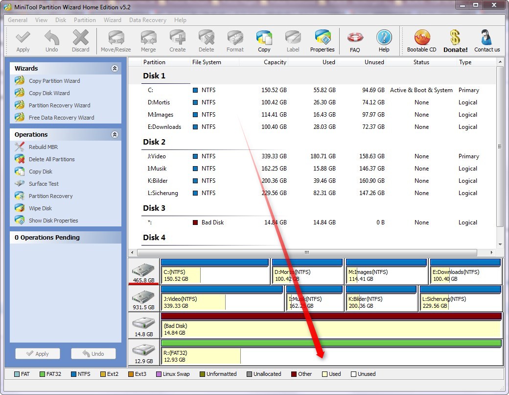This screenshot has width=509, height=395.
Task: Open the Help menu
Action: click(x=180, y=20)
